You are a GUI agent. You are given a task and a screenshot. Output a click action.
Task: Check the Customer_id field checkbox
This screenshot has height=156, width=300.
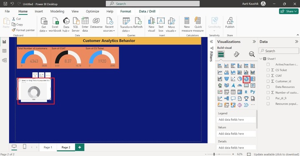268,82
